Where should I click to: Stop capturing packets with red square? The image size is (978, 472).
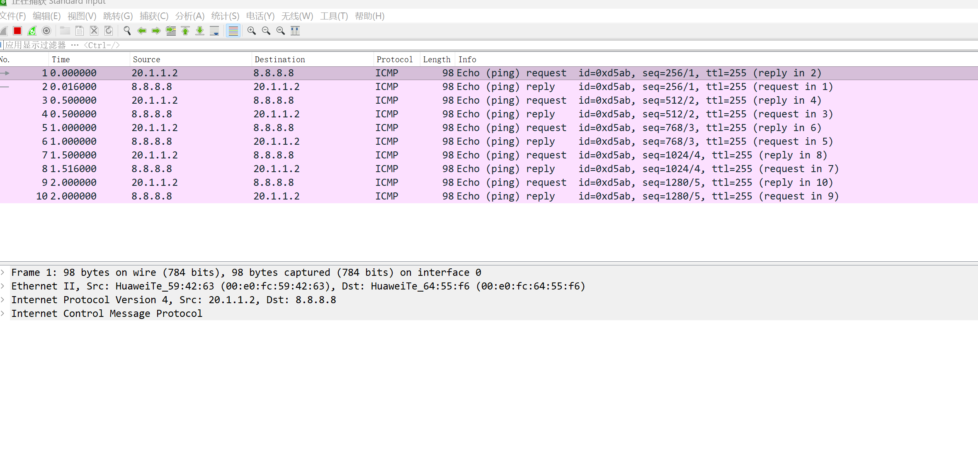(17, 31)
